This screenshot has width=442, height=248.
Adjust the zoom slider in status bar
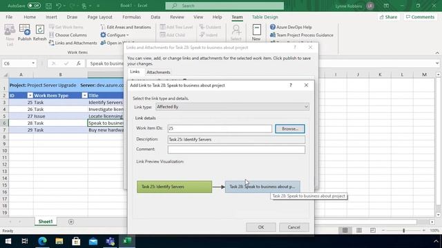pos(403,230)
